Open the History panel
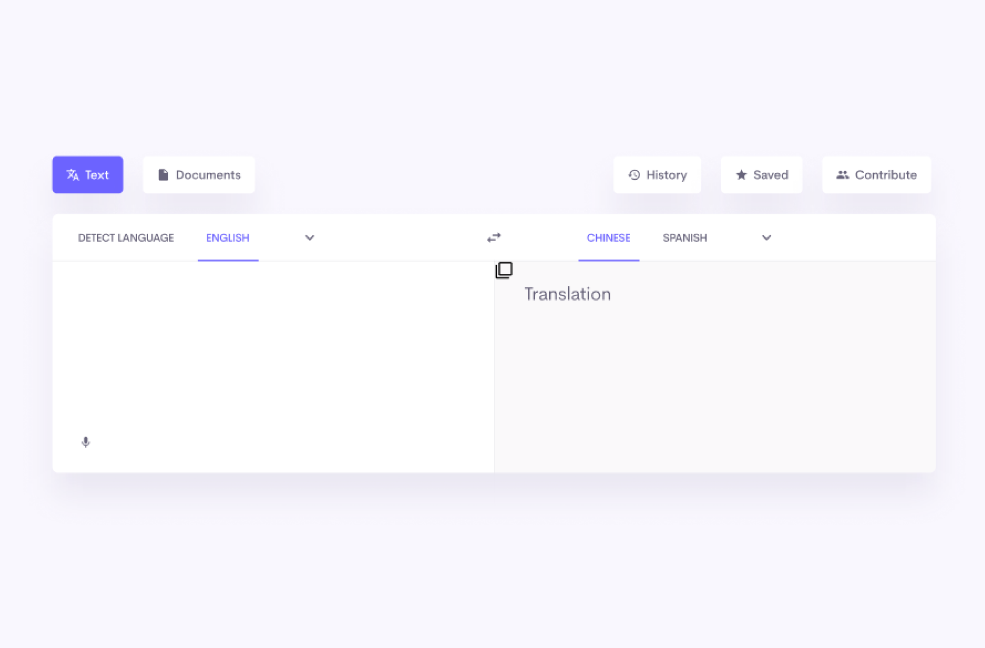Viewport: 985px width, 648px height. [657, 174]
